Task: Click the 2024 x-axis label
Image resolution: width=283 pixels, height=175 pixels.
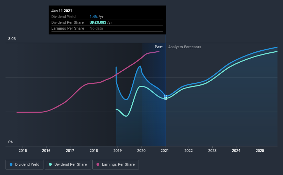Action: pyautogui.click(x=236, y=151)
